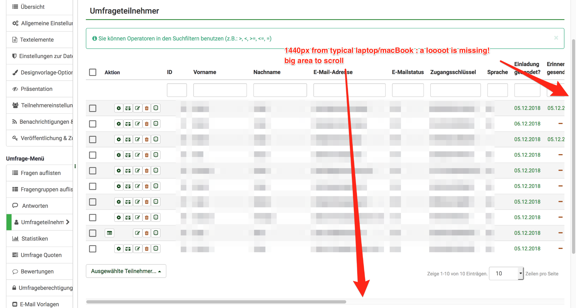The image size is (576, 308).
Task: Delete trash icon in row with list icon
Action: pos(147,233)
